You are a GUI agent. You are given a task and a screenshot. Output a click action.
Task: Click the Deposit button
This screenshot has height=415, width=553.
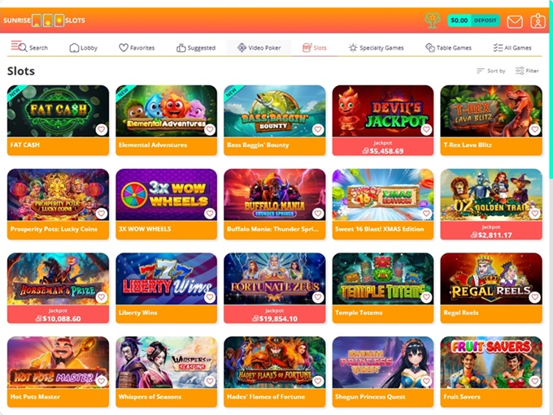[485, 20]
